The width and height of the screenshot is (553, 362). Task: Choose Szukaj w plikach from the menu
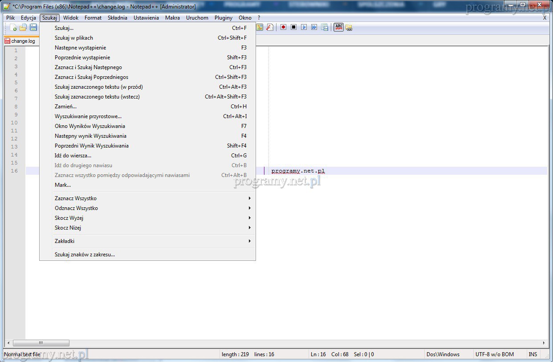point(74,38)
